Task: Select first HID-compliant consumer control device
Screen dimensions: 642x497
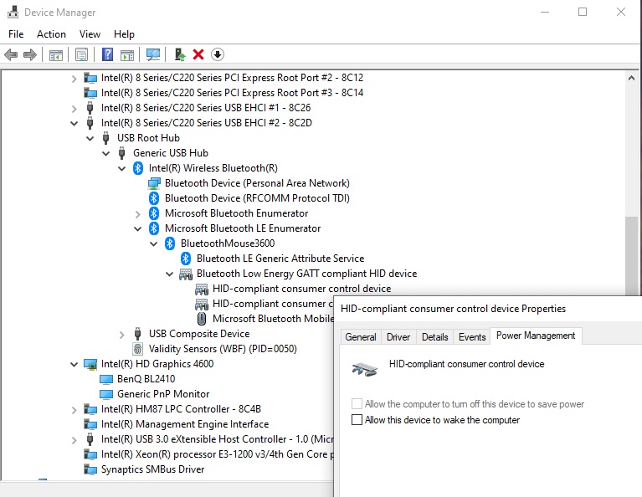Action: pyautogui.click(x=302, y=289)
